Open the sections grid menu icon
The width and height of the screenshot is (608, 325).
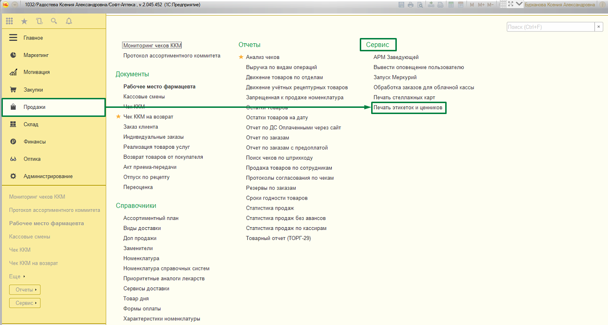[x=9, y=21]
